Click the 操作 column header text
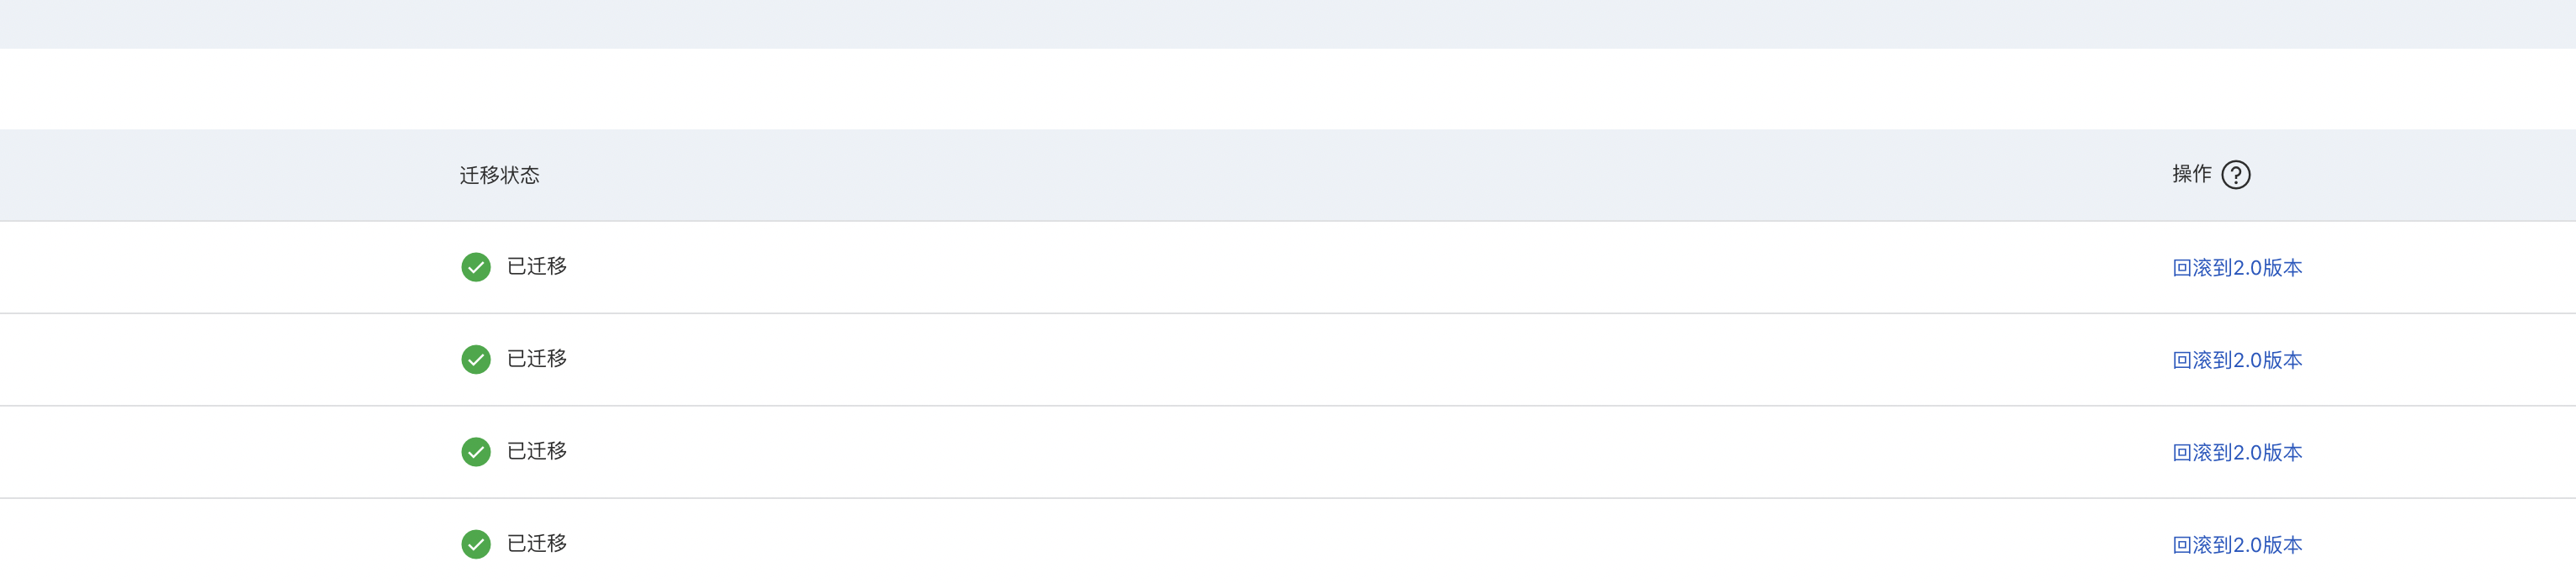 coord(2191,175)
